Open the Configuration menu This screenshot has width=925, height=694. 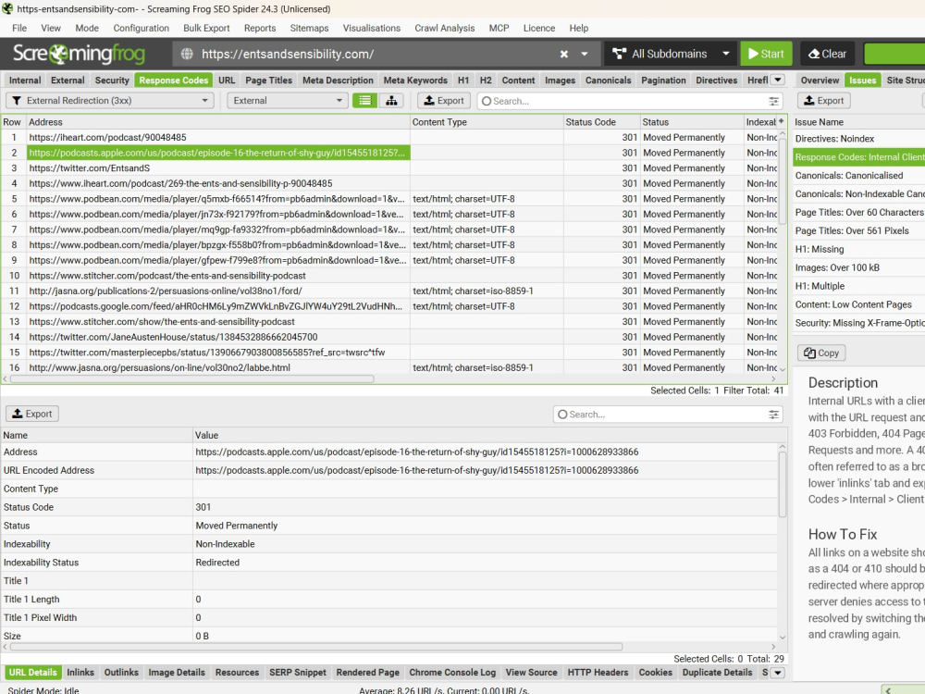point(141,28)
